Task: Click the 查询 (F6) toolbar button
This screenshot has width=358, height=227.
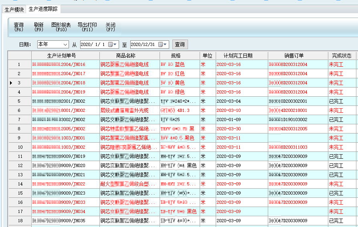Action: coord(18,27)
